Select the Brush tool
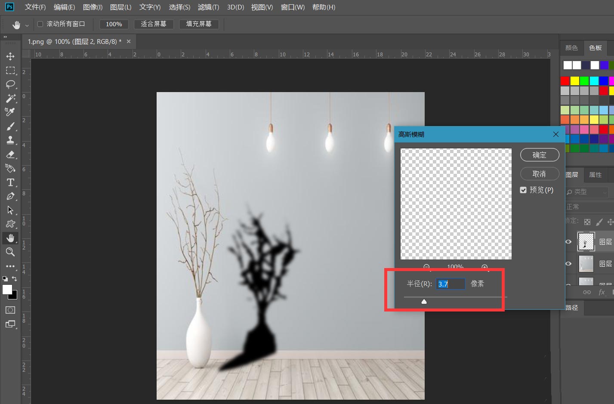 pos(10,126)
